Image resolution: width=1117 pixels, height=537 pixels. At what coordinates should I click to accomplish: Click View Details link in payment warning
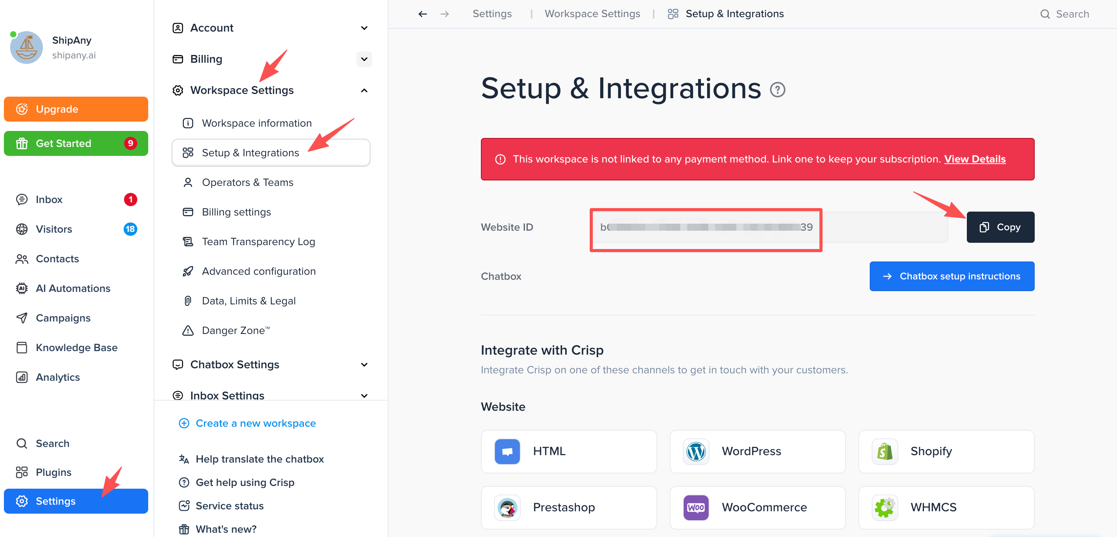[x=974, y=159]
